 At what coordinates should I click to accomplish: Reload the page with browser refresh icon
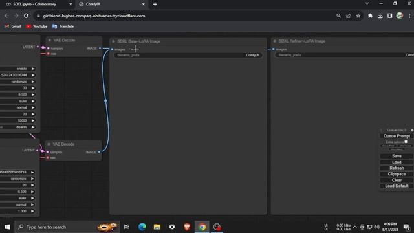[26, 16]
